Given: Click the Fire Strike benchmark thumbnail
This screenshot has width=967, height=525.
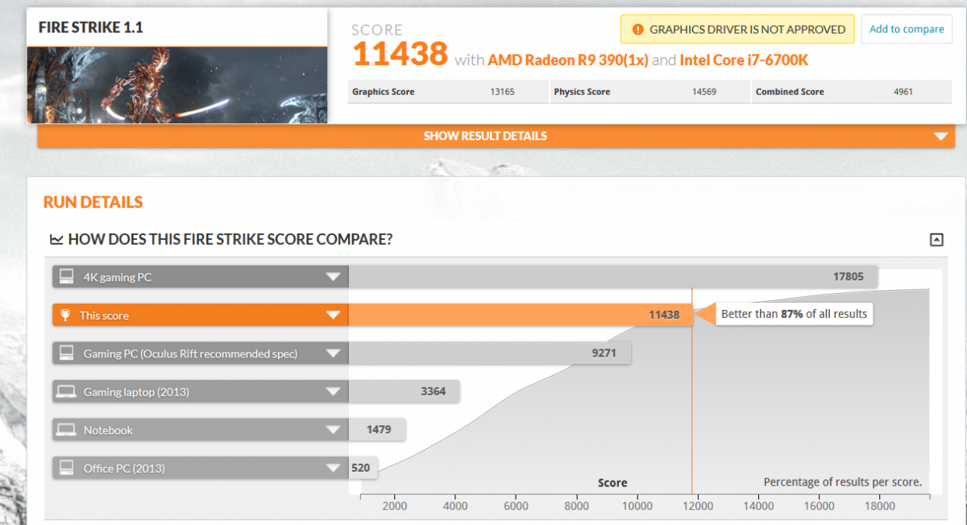Looking at the screenshot, I should click(177, 85).
